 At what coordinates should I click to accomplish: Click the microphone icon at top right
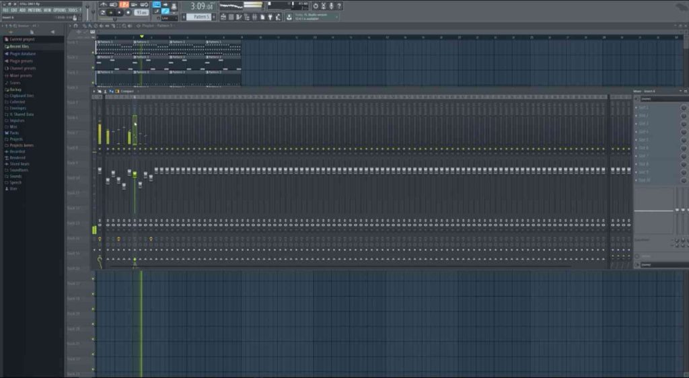point(331,6)
